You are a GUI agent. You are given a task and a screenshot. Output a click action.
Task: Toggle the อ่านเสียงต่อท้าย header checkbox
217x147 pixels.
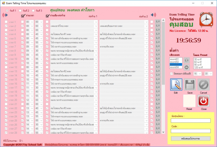pos(47,16)
